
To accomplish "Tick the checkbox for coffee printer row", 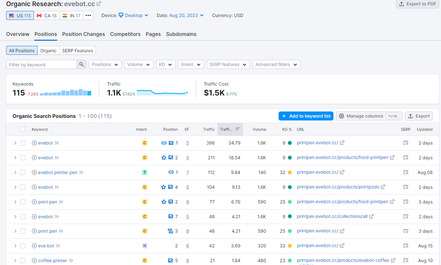I will coord(23,261).
